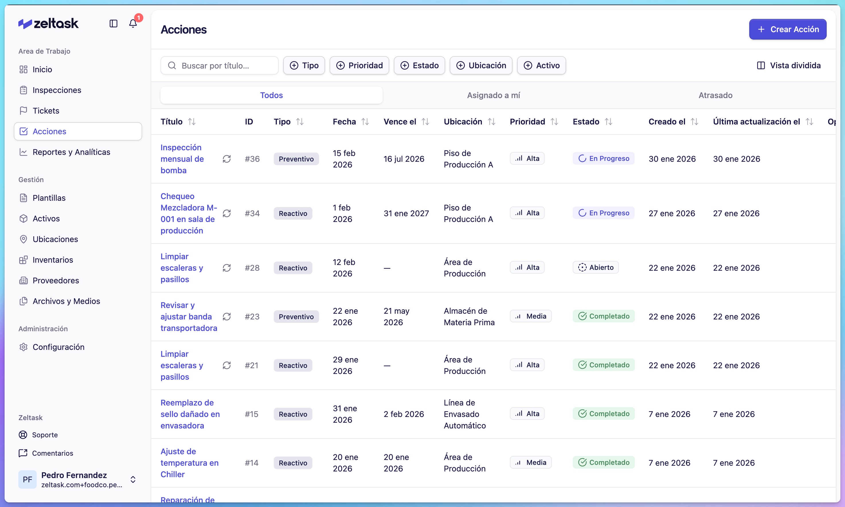The image size is (845, 507).
Task: Click the PF user avatar
Action: [x=27, y=479]
